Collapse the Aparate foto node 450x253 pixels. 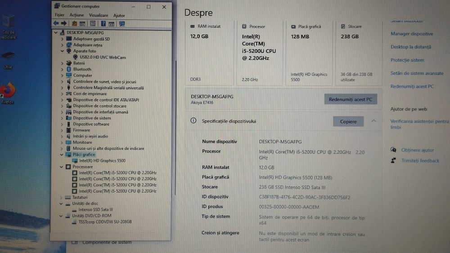pyautogui.click(x=62, y=51)
